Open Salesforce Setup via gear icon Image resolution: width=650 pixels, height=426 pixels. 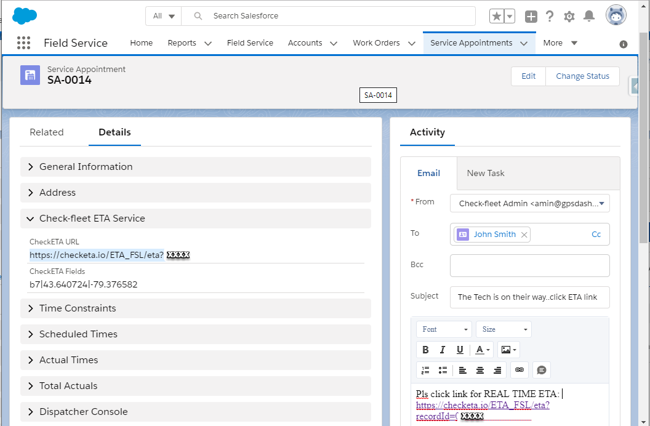click(x=569, y=16)
